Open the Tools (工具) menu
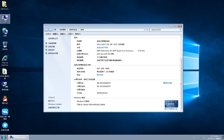Image resolution: width=224 pixels, height=140 pixels. (x=70, y=34)
